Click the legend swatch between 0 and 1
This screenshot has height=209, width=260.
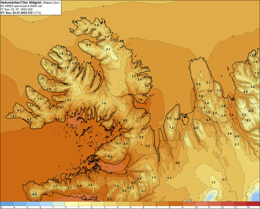point(71,204)
